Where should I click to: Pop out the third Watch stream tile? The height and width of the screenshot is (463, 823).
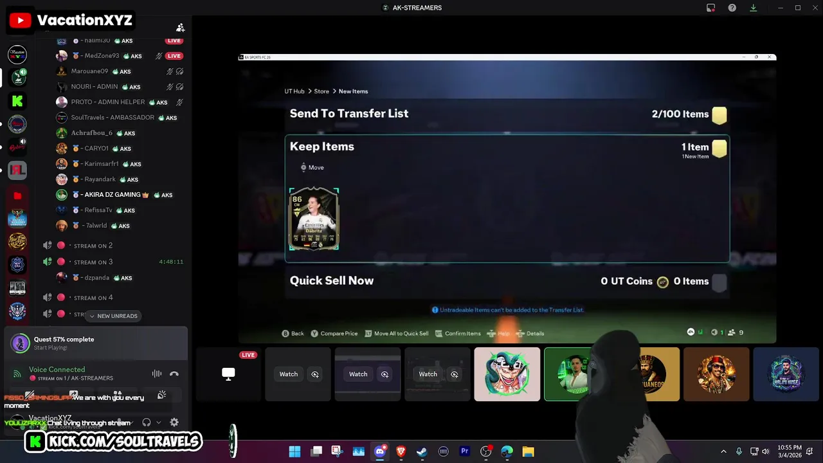(454, 374)
